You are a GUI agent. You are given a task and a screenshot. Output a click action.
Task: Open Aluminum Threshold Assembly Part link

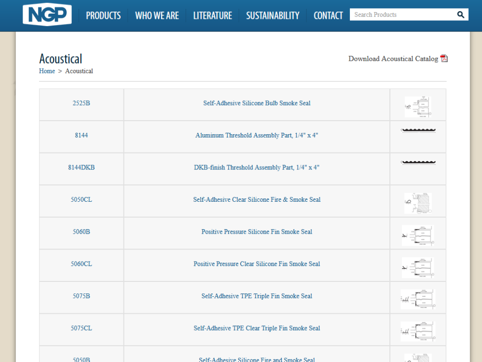(x=257, y=135)
